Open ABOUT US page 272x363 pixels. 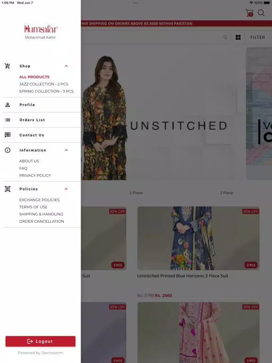tap(29, 161)
